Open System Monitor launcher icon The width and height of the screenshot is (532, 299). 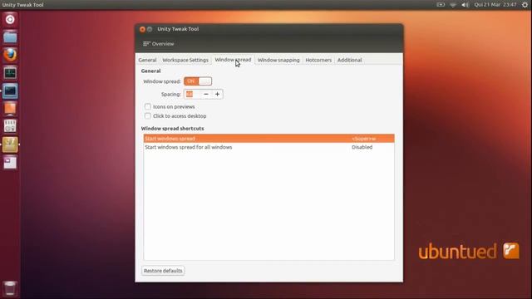[x=10, y=73]
